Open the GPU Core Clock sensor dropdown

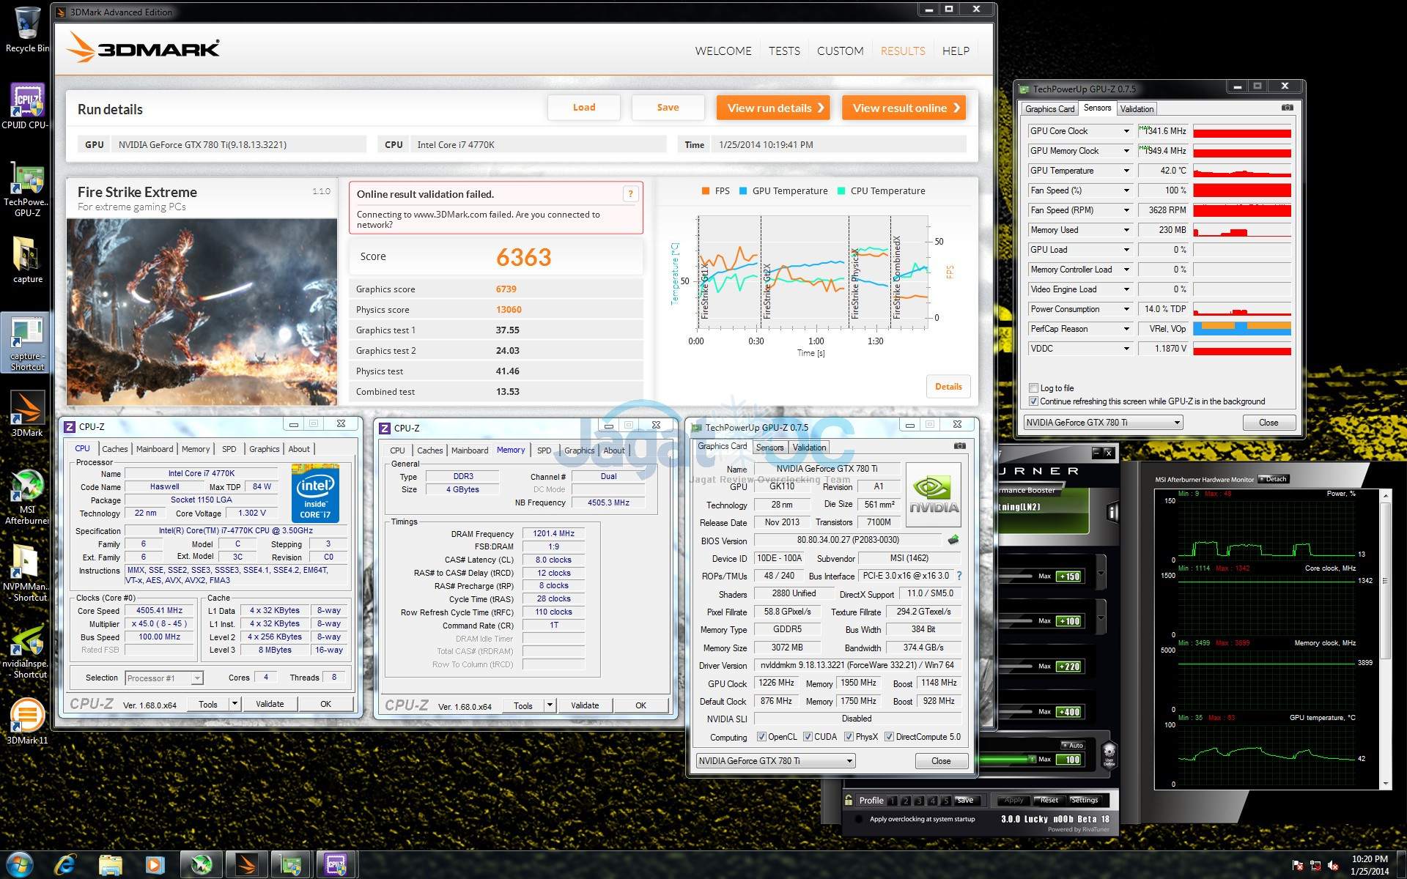pos(1126,131)
